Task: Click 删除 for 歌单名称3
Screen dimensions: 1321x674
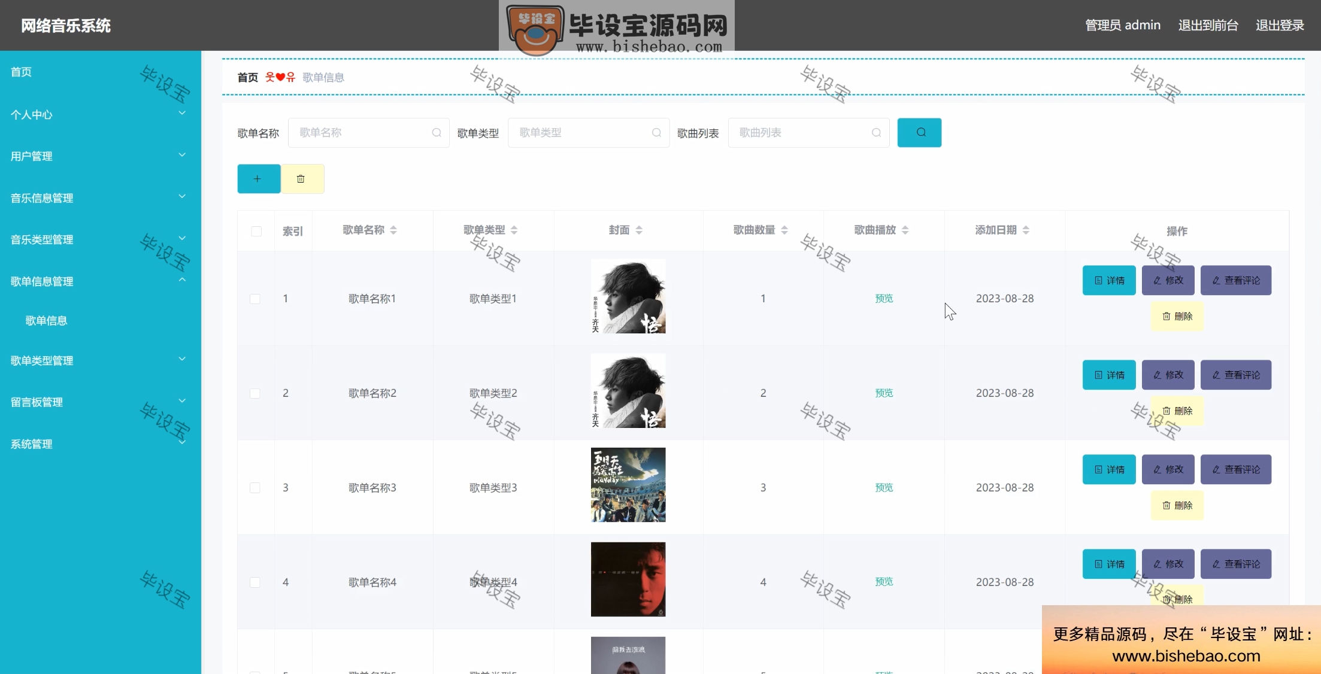Action: [x=1177, y=505]
